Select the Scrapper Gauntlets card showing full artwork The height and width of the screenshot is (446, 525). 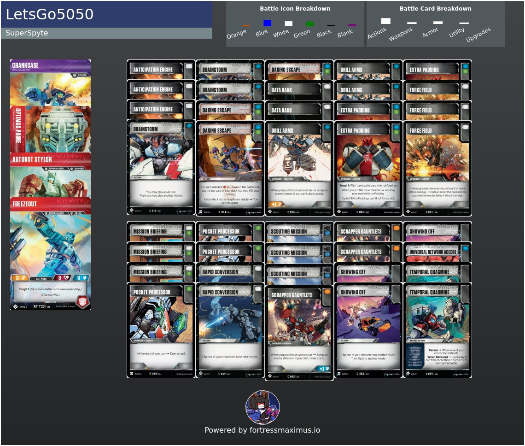299,333
